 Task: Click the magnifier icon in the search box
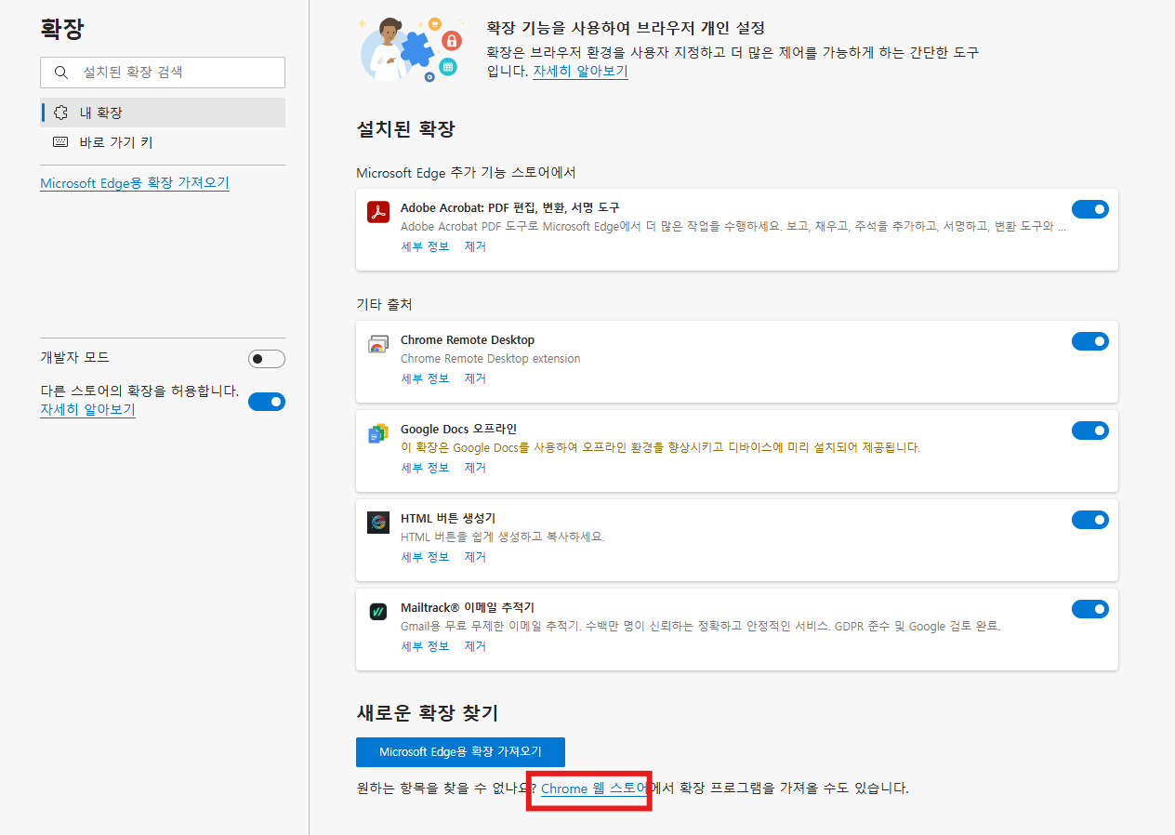(x=61, y=73)
